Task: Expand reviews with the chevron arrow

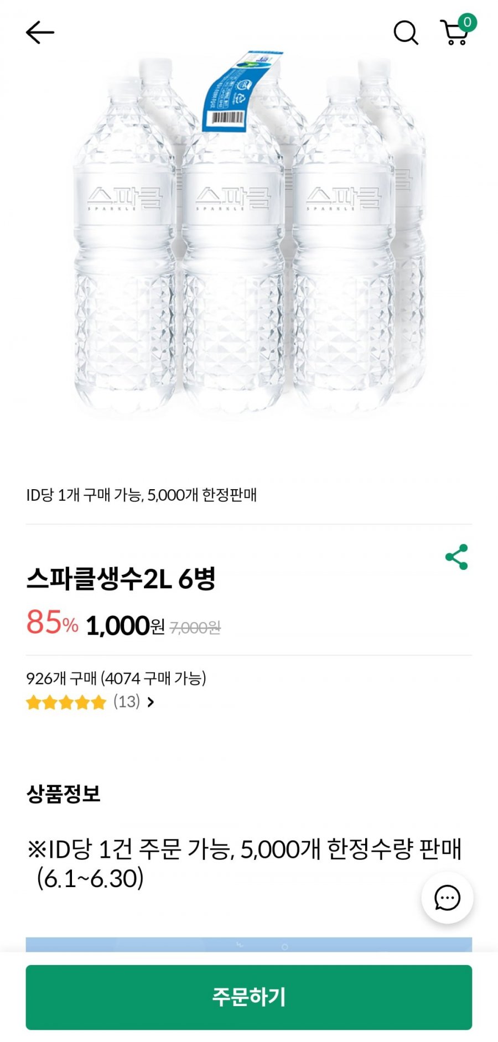Action: [151, 702]
